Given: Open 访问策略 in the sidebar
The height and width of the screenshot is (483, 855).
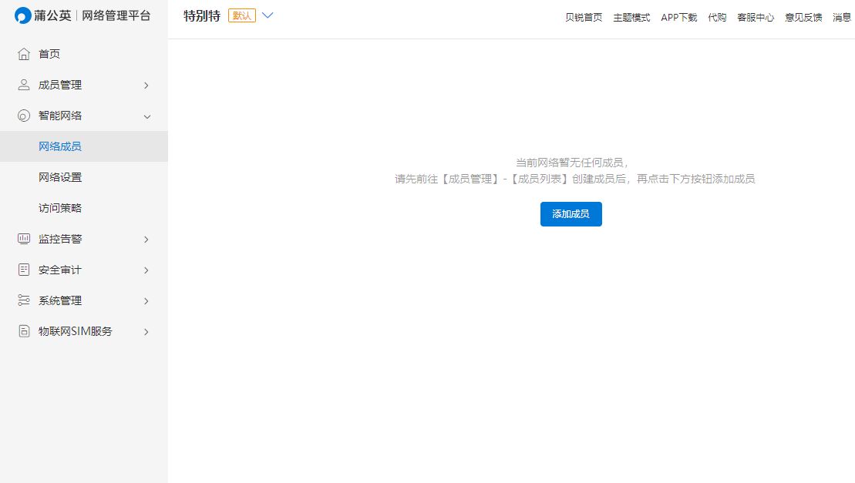Looking at the screenshot, I should point(60,208).
